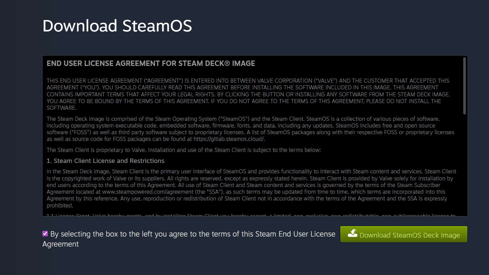
Task: Click the "1. Steam Client License and Restrictions" heading
Action: (105, 161)
